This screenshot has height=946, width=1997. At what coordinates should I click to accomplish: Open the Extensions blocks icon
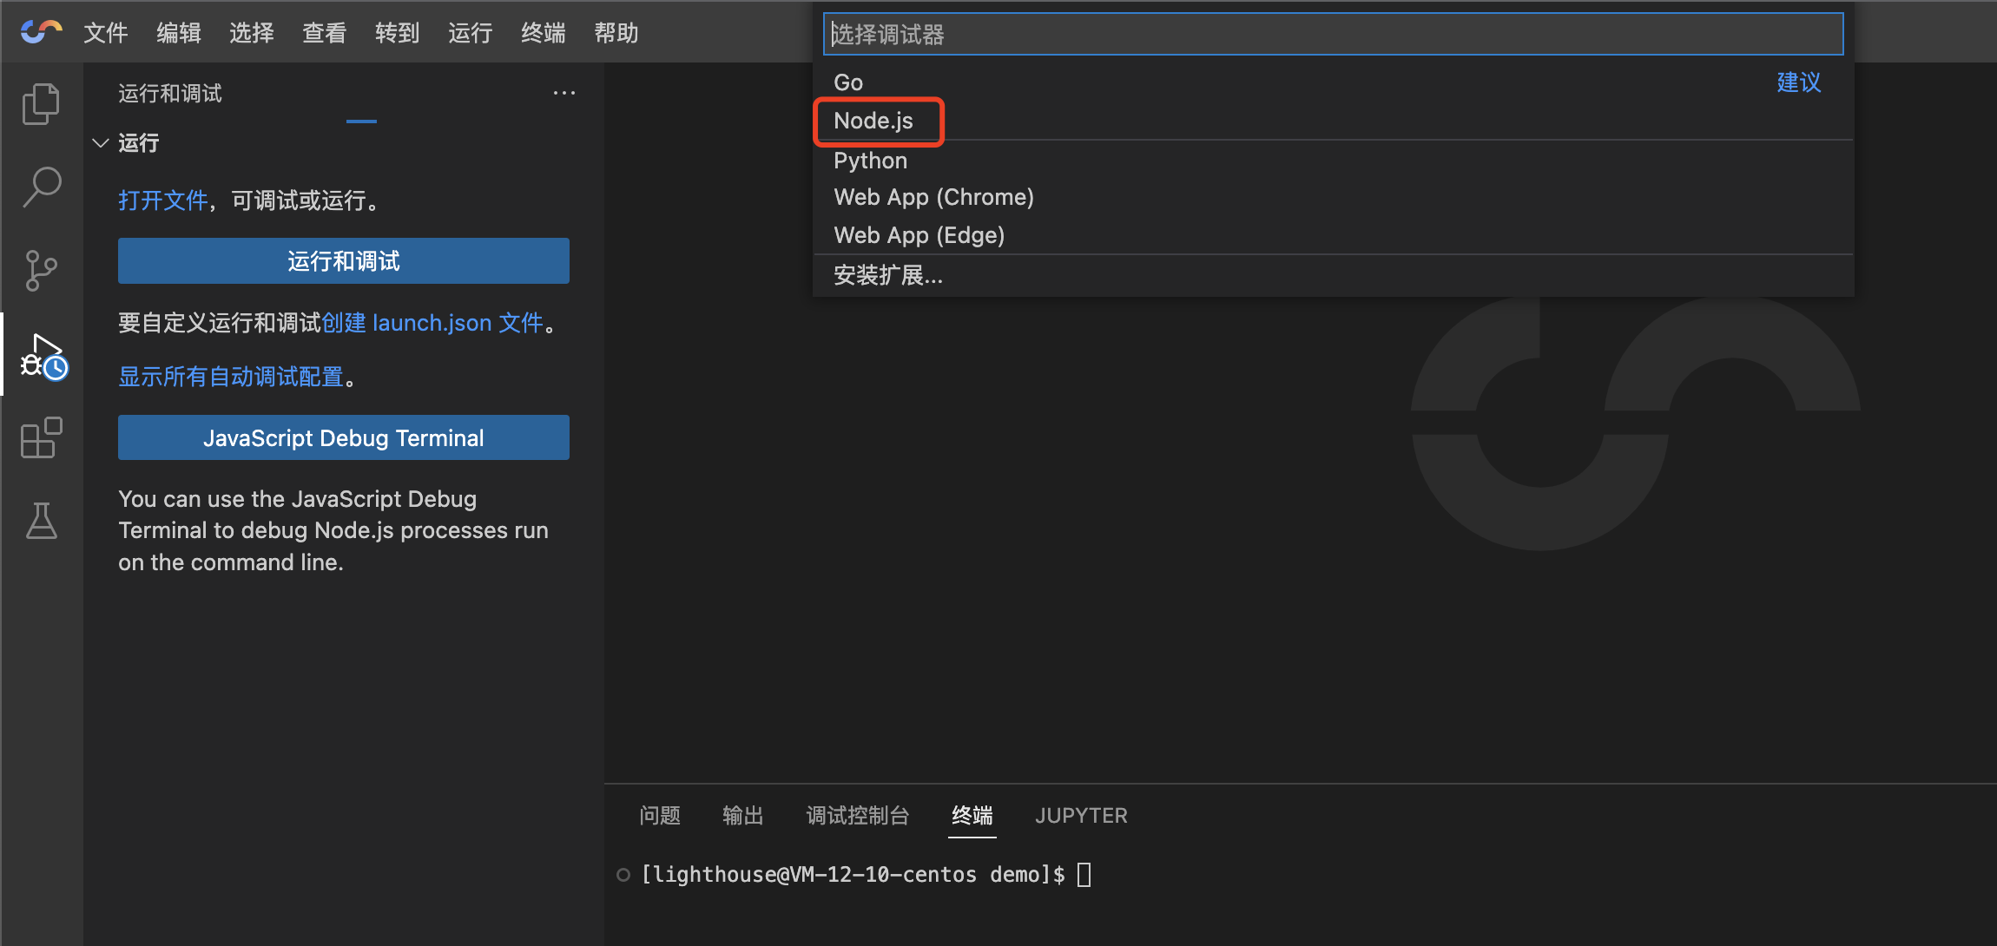41,438
